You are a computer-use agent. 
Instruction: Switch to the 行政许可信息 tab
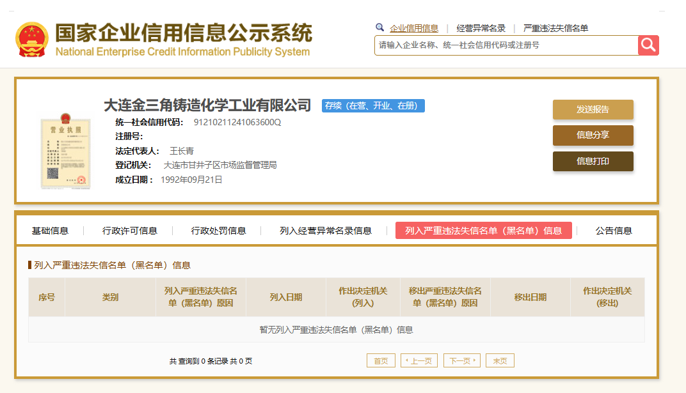129,231
